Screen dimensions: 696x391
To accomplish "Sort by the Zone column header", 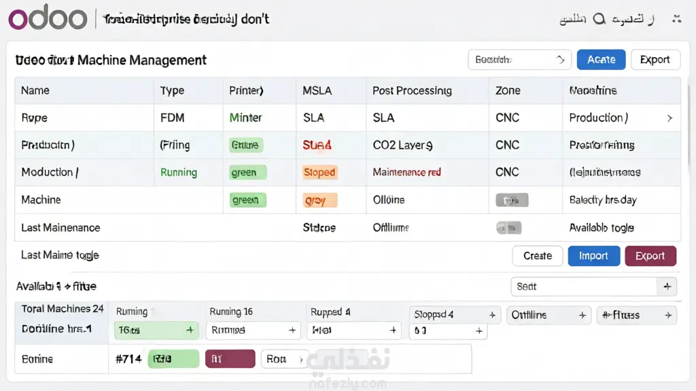I will click(x=508, y=90).
